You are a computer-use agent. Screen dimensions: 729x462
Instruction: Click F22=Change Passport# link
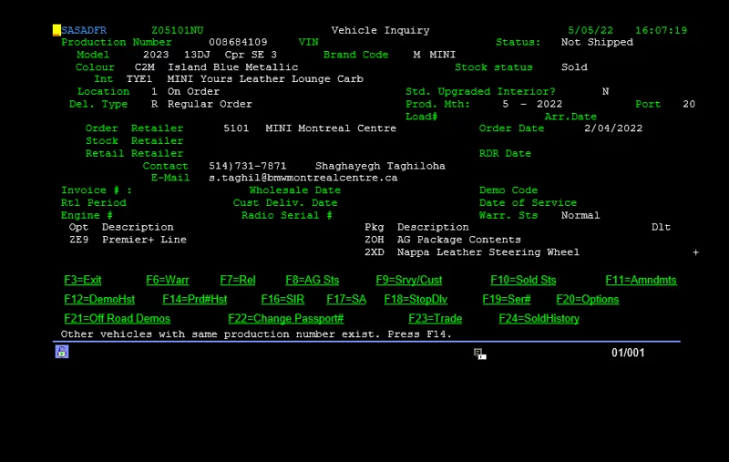point(286,319)
